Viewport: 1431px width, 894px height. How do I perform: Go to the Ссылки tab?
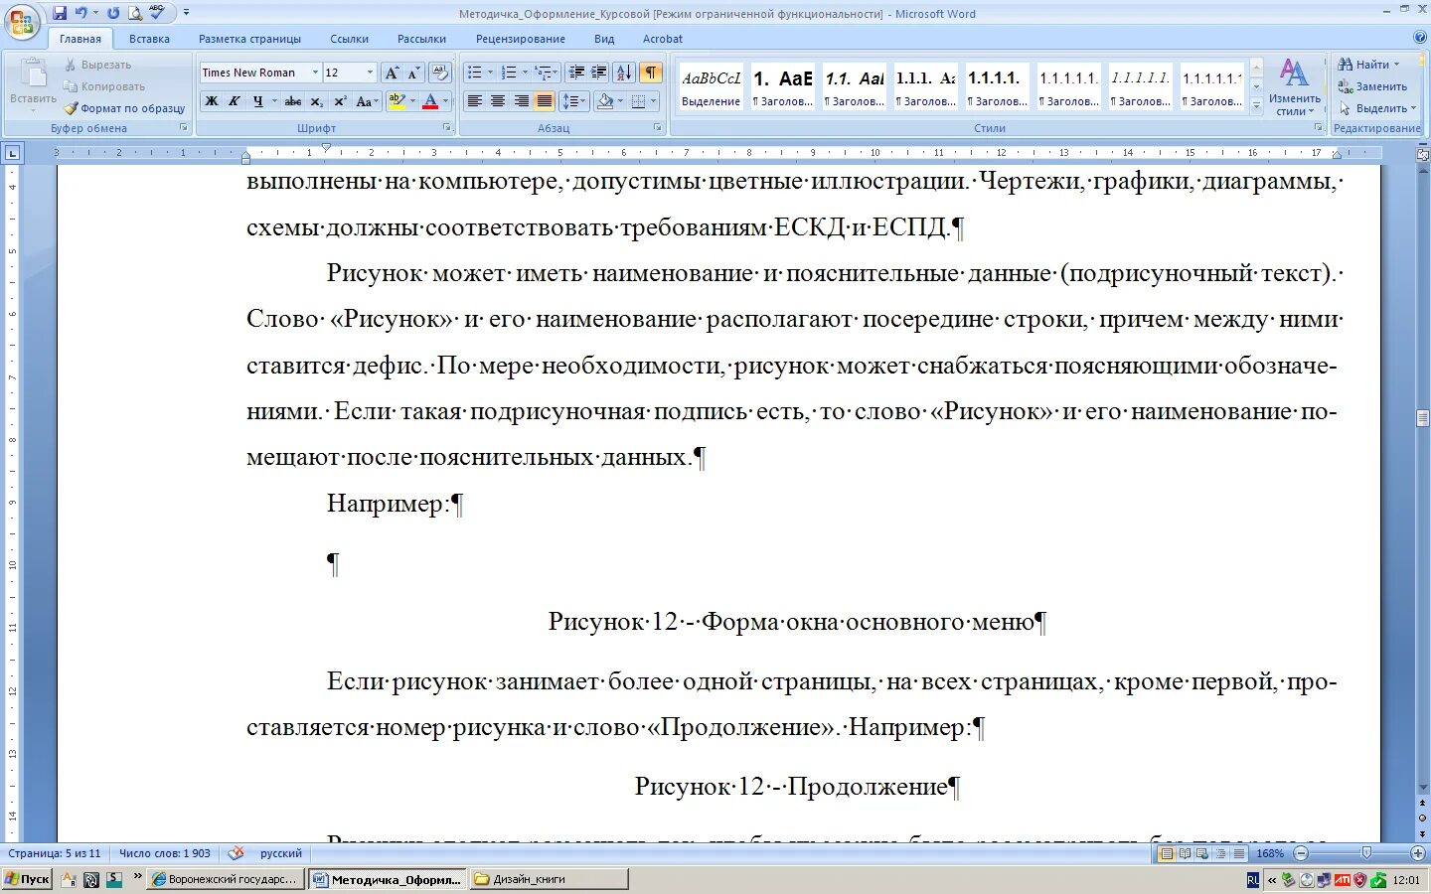[349, 39]
